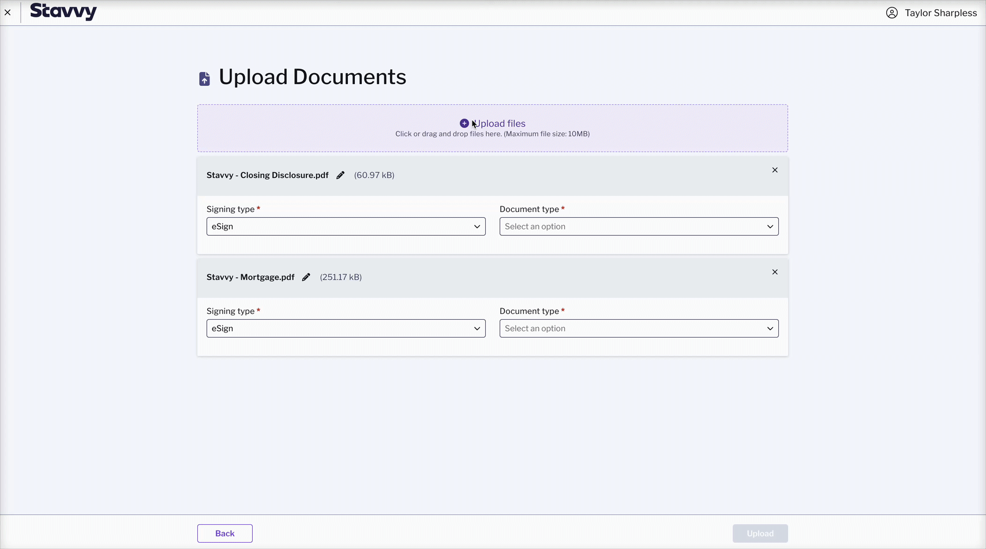Screen dimensions: 986x549
Task: Remove Stavvy - Closing Disclosure.pdf file
Action: (x=775, y=170)
